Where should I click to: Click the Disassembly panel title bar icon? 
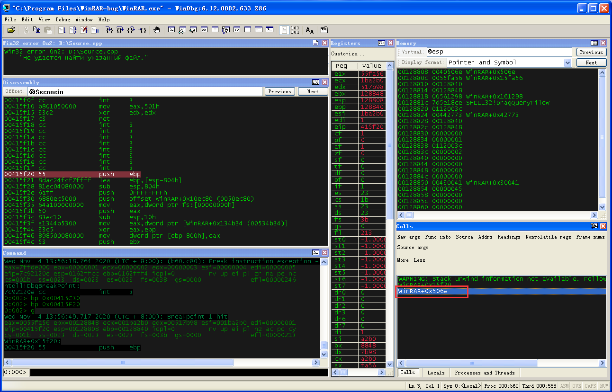point(316,82)
